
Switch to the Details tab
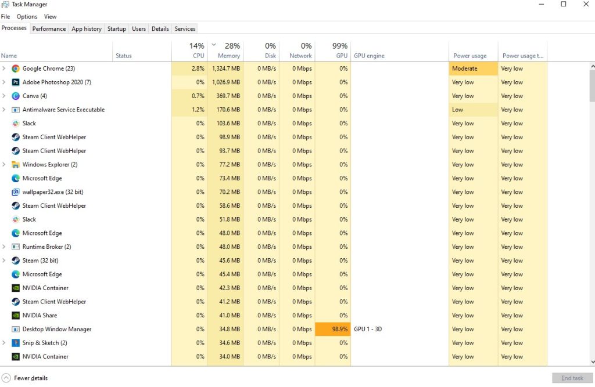[160, 29]
